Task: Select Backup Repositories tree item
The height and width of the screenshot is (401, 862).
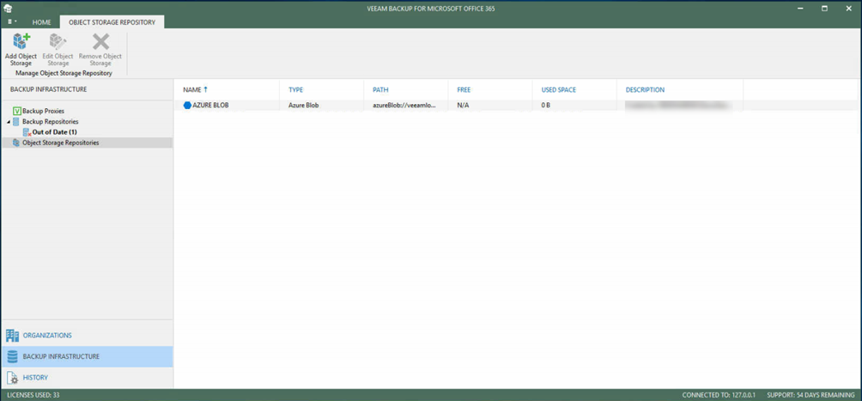Action: pyautogui.click(x=50, y=122)
